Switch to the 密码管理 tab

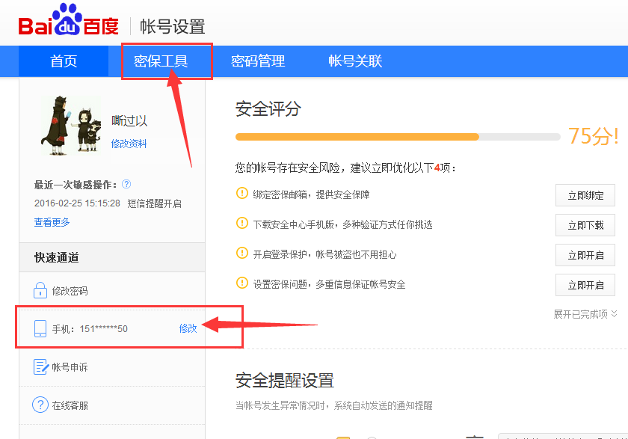257,61
